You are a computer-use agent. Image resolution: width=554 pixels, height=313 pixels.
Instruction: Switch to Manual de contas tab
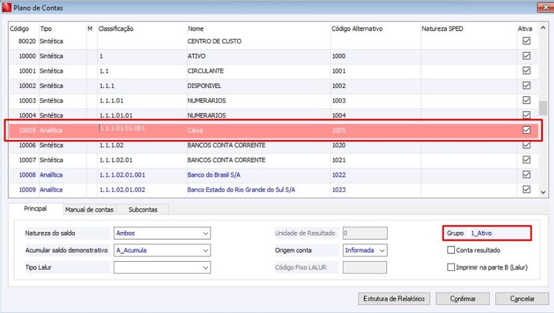click(x=89, y=210)
